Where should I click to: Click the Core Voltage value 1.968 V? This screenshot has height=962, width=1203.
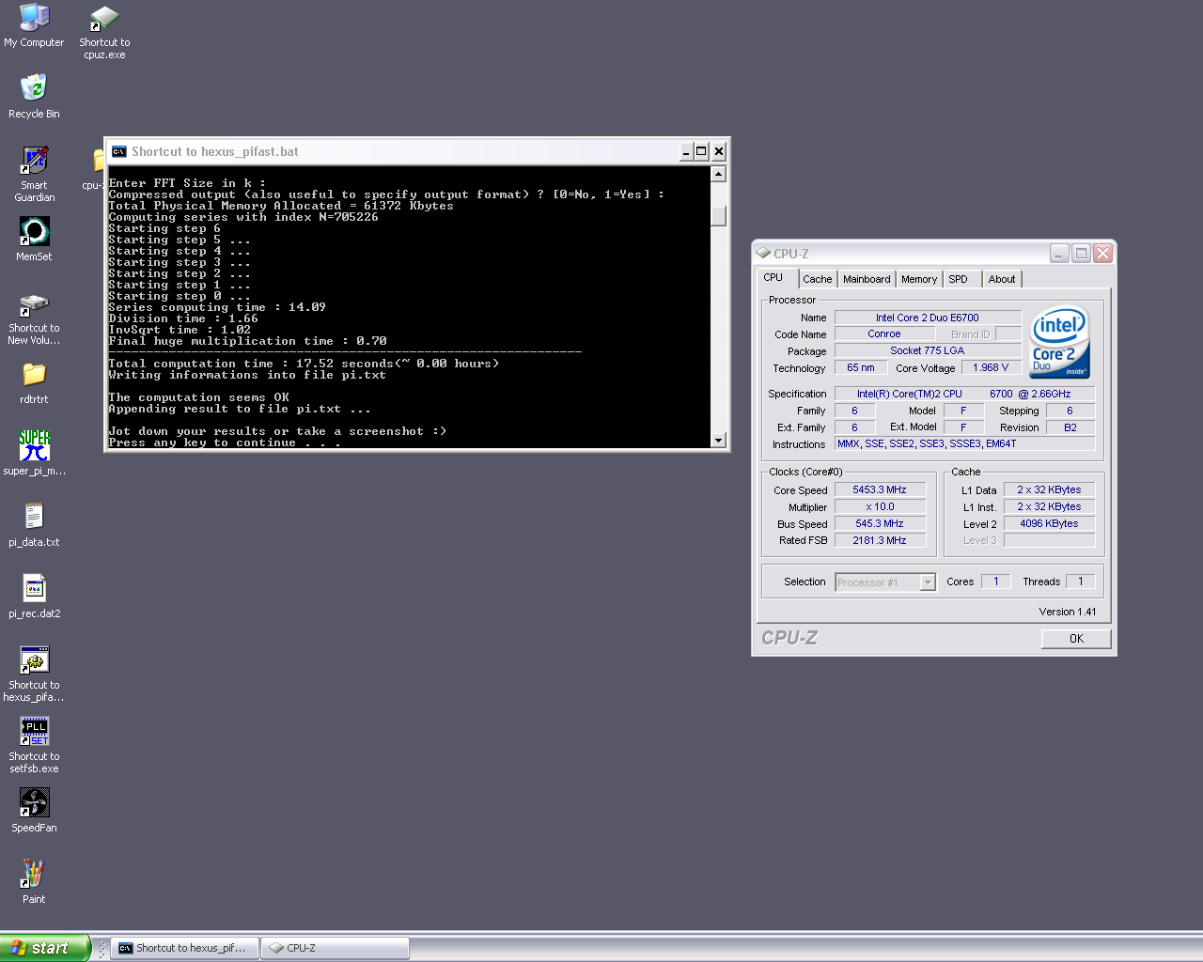click(x=991, y=367)
